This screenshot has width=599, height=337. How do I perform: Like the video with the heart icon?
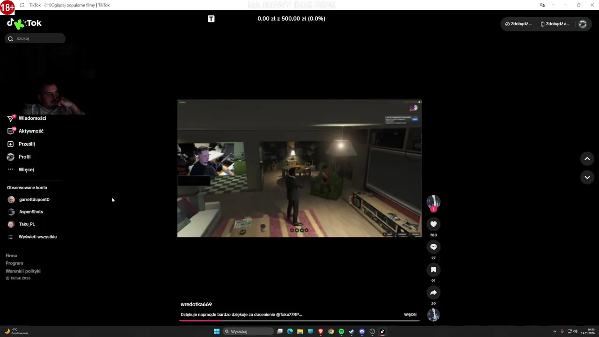point(433,224)
